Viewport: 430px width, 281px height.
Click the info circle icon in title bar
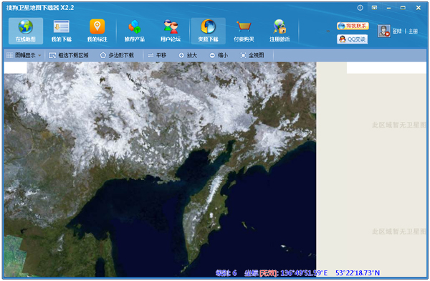click(x=360, y=8)
